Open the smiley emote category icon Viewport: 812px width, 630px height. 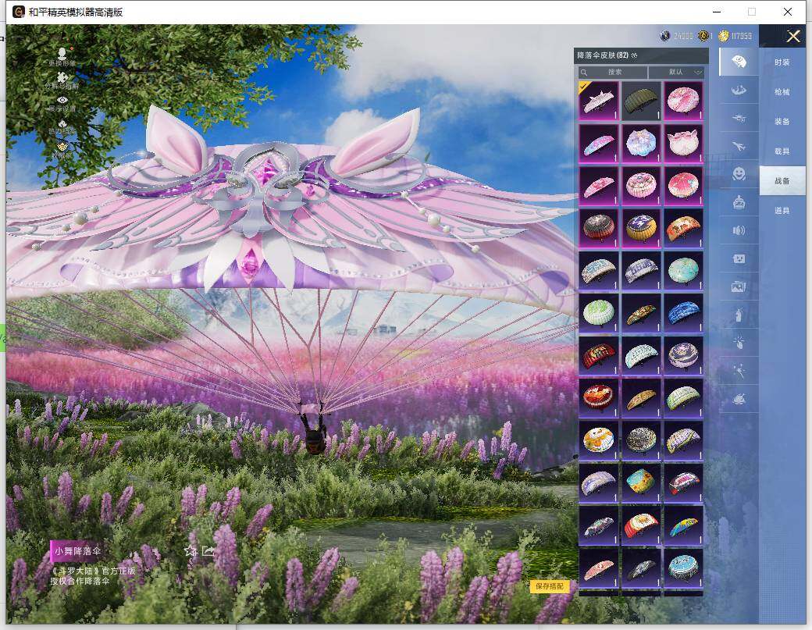point(739,174)
